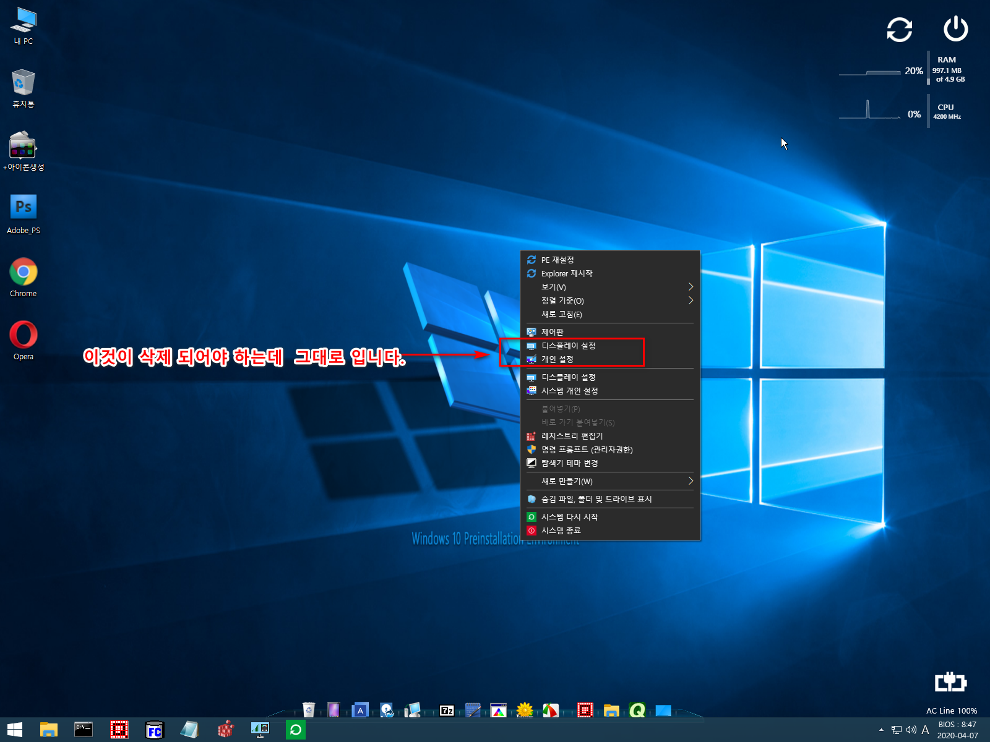Launch 7z from the dock
990x742 pixels.
447,710
